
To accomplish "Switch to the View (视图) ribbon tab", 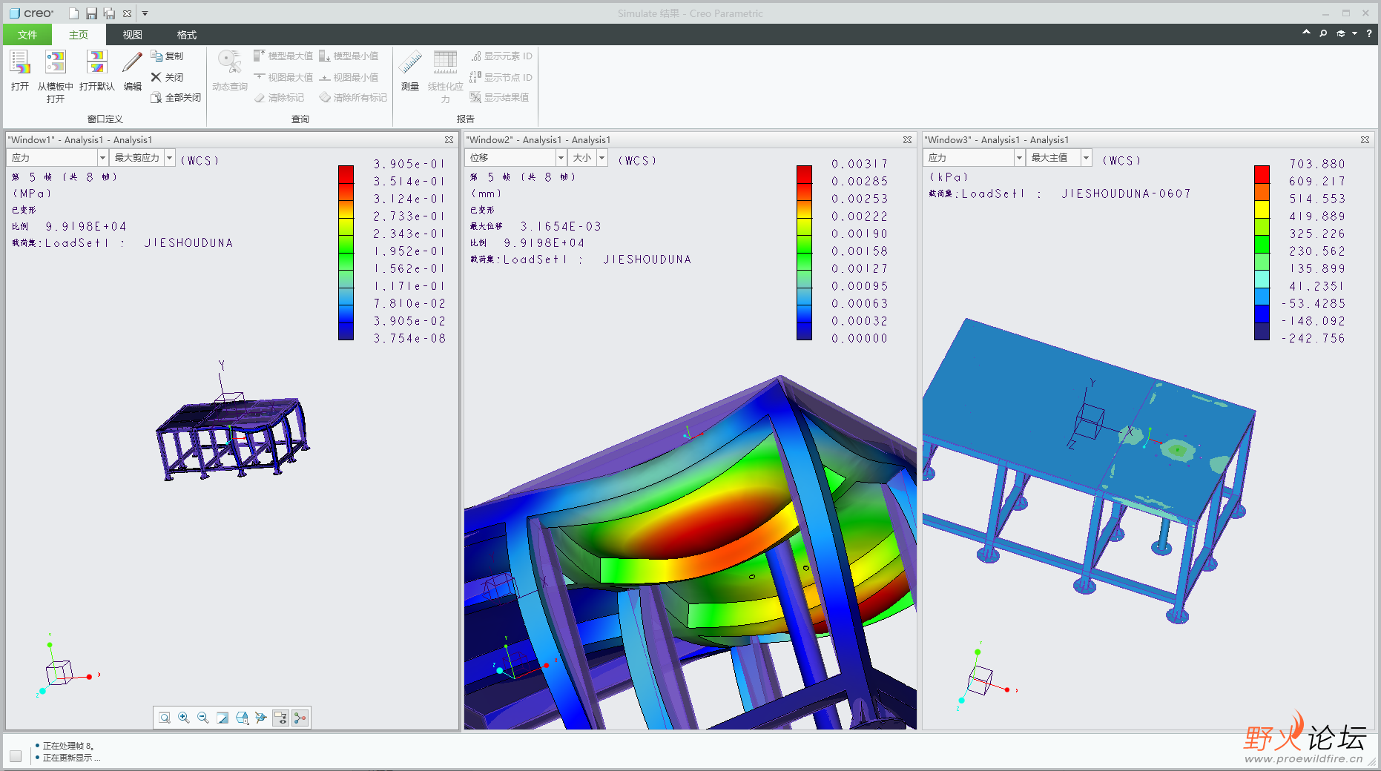I will tap(133, 35).
